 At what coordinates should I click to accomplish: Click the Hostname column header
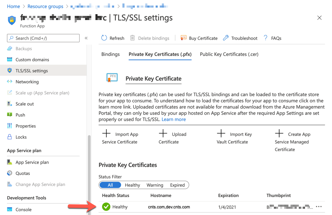pos(161,195)
